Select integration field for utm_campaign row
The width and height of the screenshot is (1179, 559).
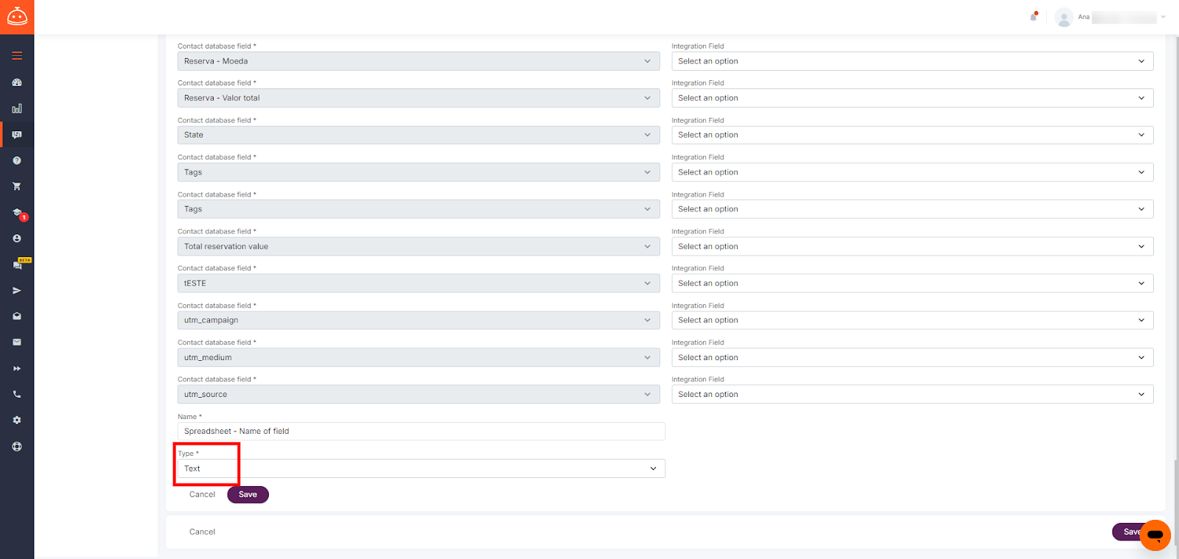click(x=912, y=320)
